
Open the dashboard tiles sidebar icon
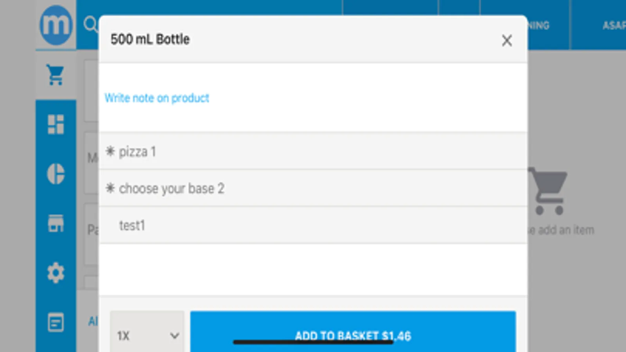click(56, 124)
